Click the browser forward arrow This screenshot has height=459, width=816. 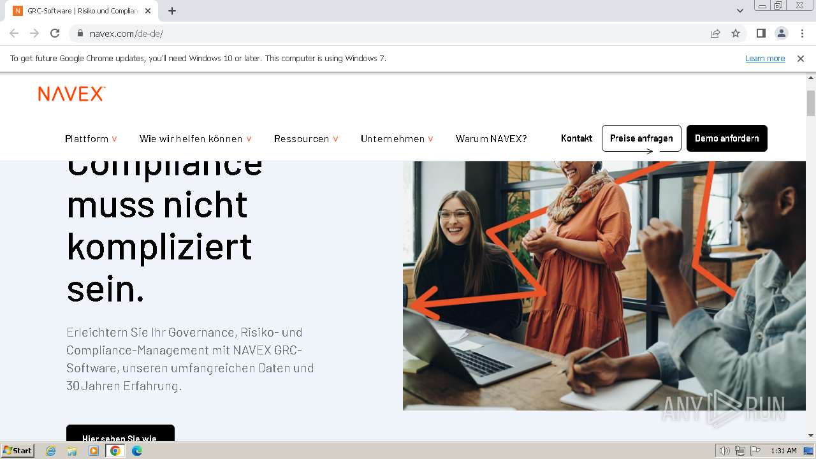[x=34, y=33]
